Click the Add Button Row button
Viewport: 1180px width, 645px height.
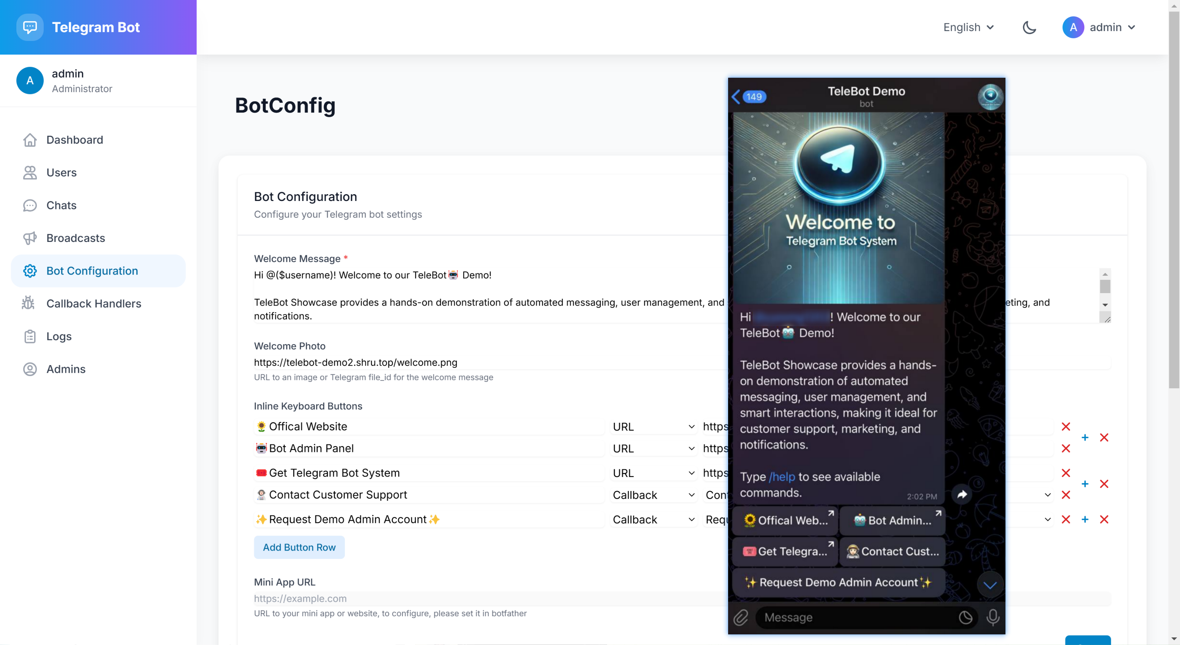click(299, 547)
